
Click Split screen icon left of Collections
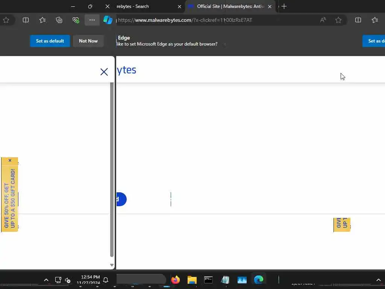tap(26, 20)
